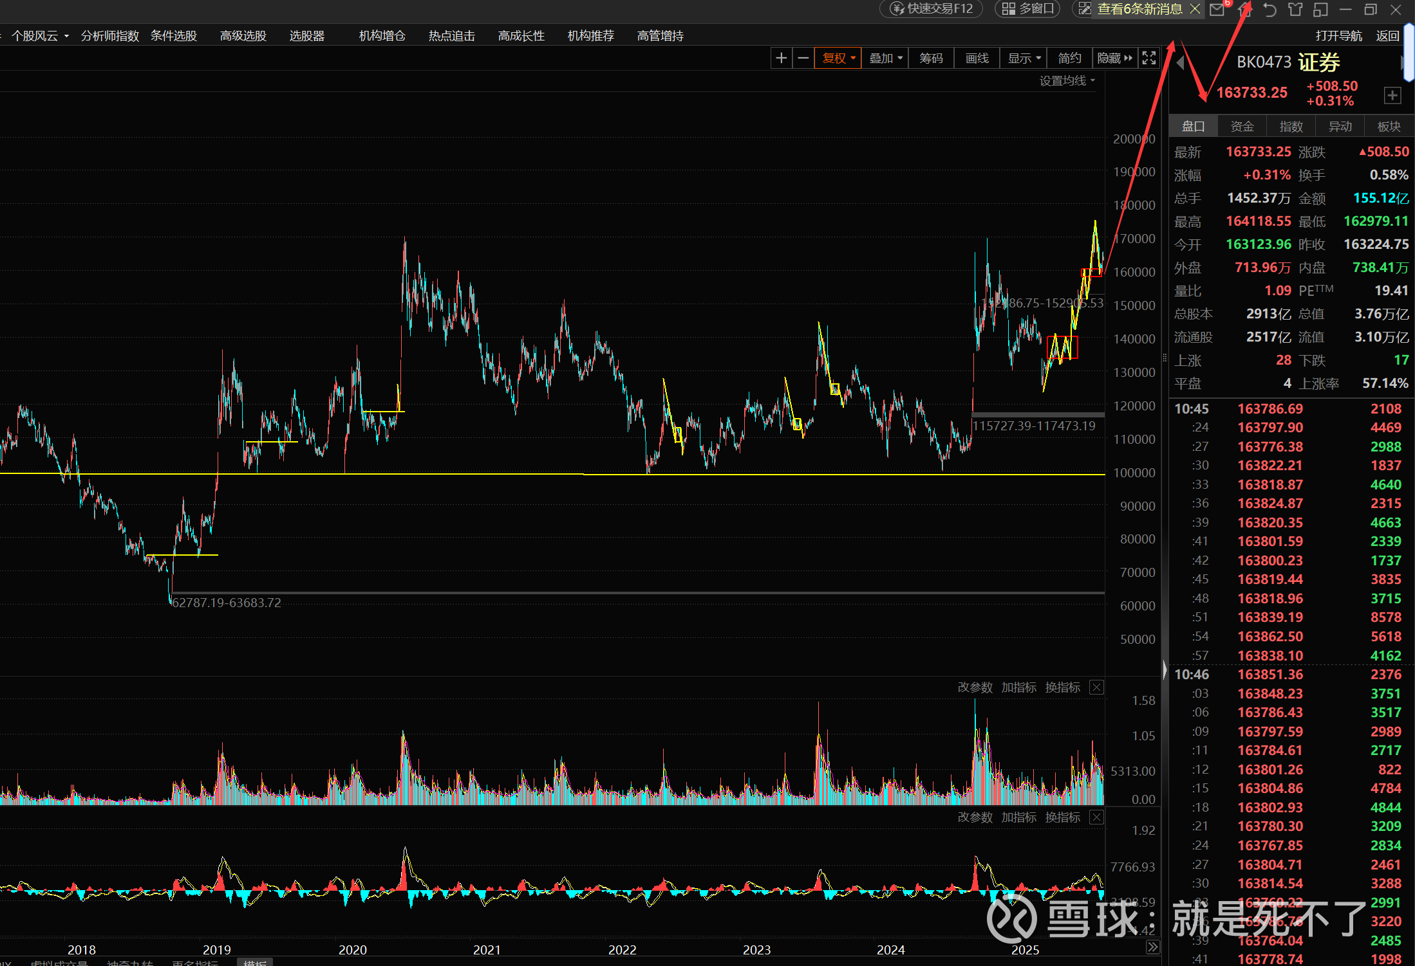Image resolution: width=1415 pixels, height=966 pixels.
Task: Click the zoom-in plus chart button
Action: (x=781, y=59)
